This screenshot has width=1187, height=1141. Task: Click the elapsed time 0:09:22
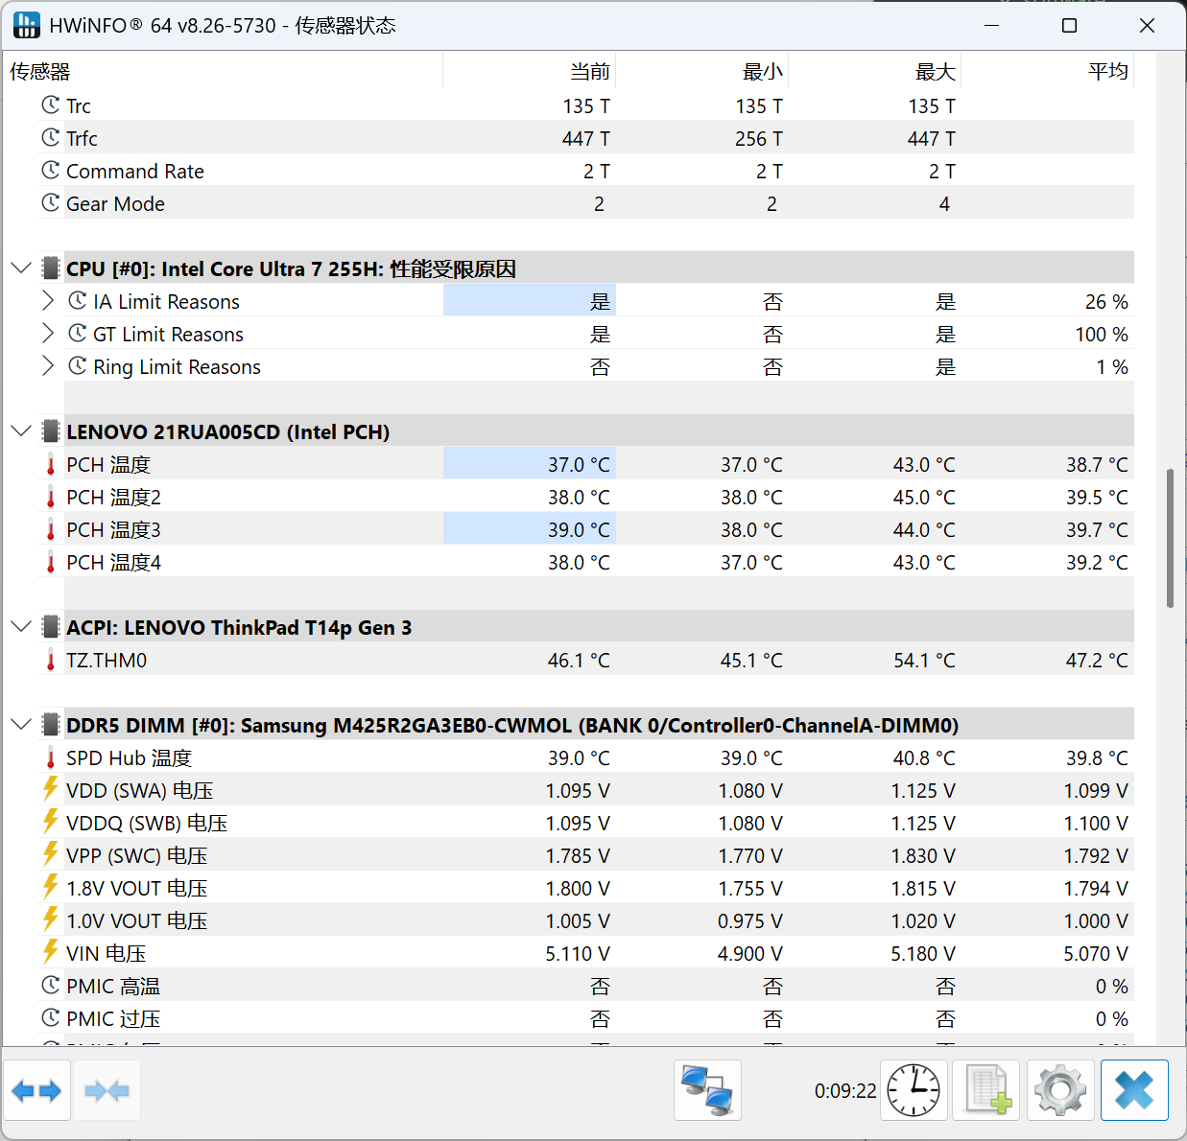(845, 1091)
